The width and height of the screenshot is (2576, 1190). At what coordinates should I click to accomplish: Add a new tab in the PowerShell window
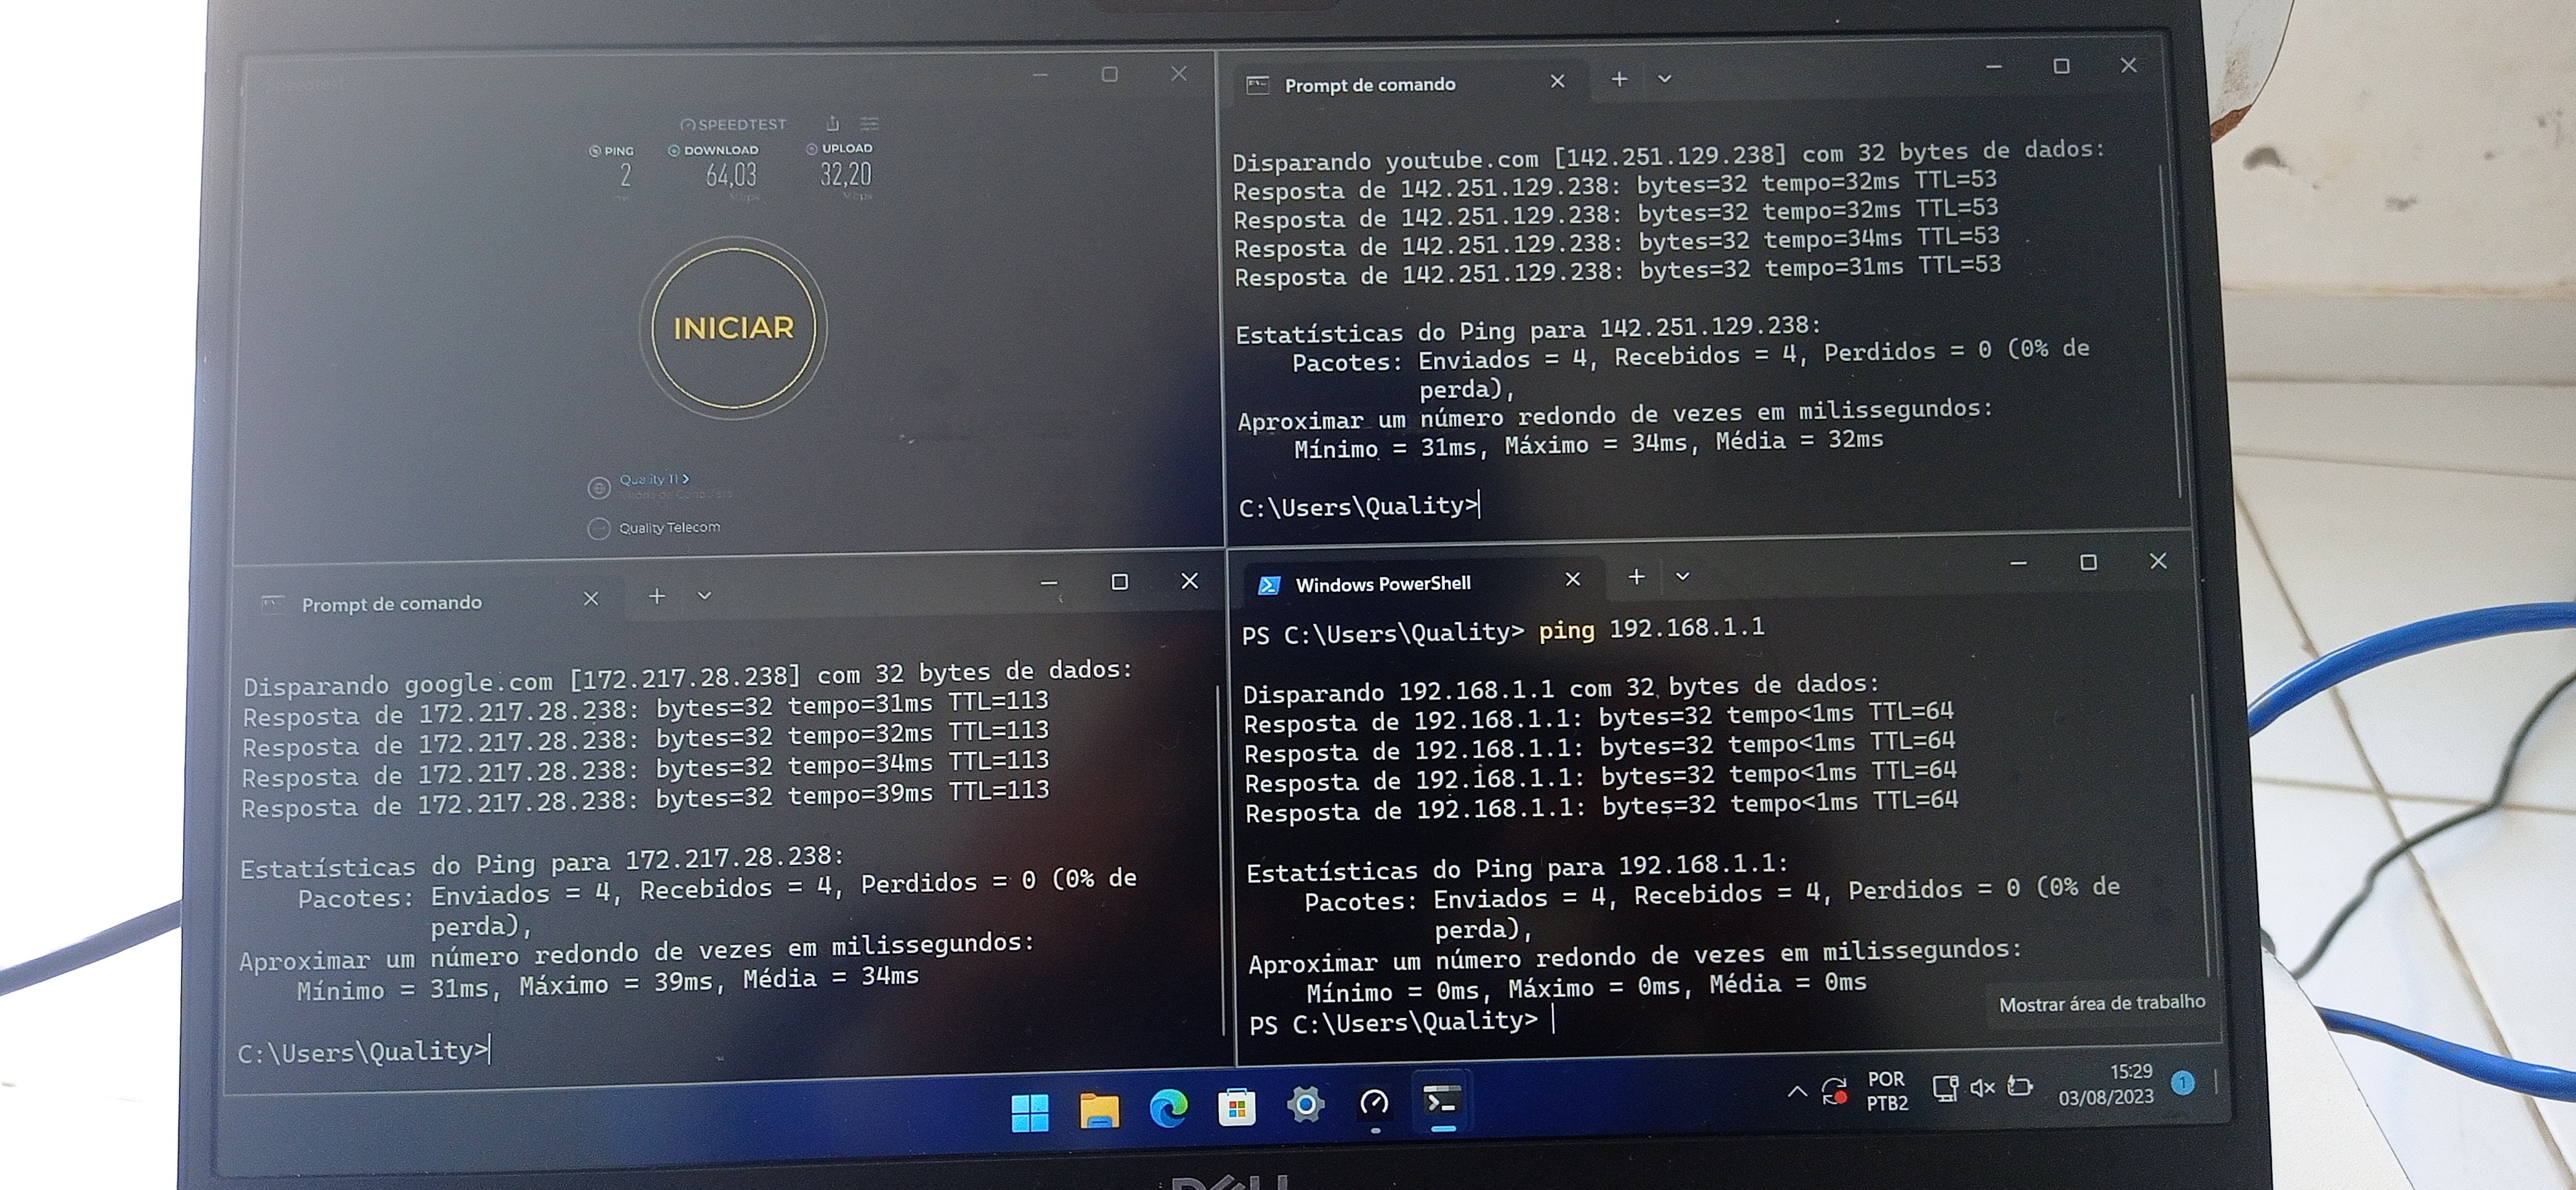1636,576
